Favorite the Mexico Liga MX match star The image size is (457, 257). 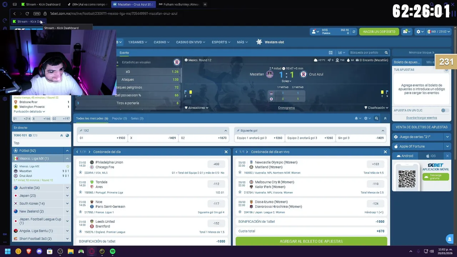click(x=67, y=166)
